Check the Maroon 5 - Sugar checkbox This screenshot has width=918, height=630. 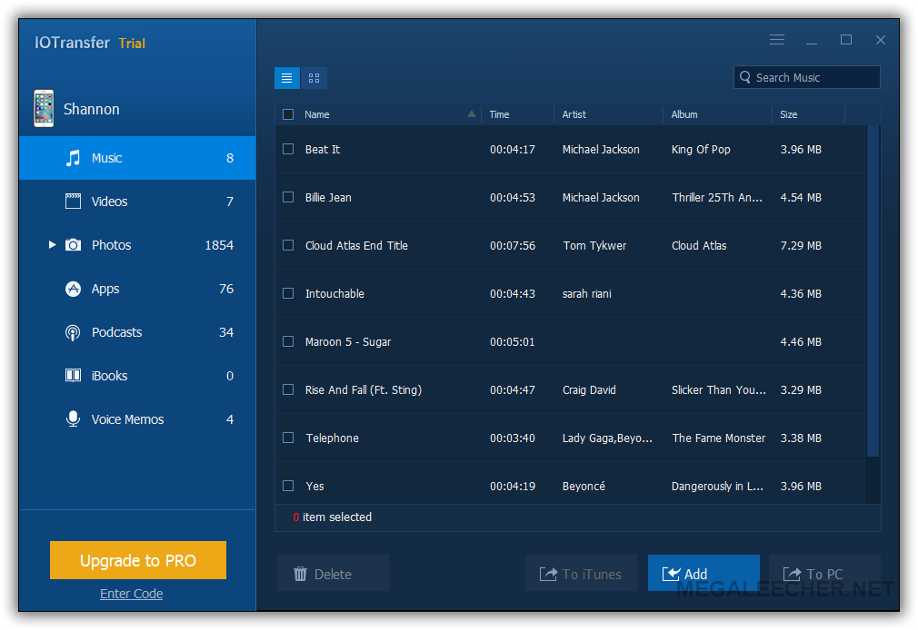pos(288,341)
